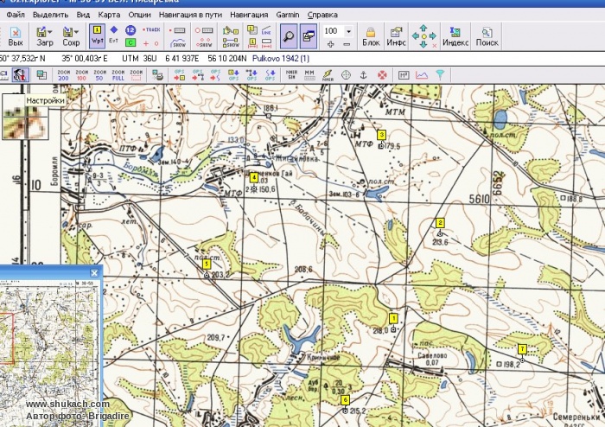Open the route editor icon numbered 12
The height and width of the screenshot is (427, 605).
(131, 30)
